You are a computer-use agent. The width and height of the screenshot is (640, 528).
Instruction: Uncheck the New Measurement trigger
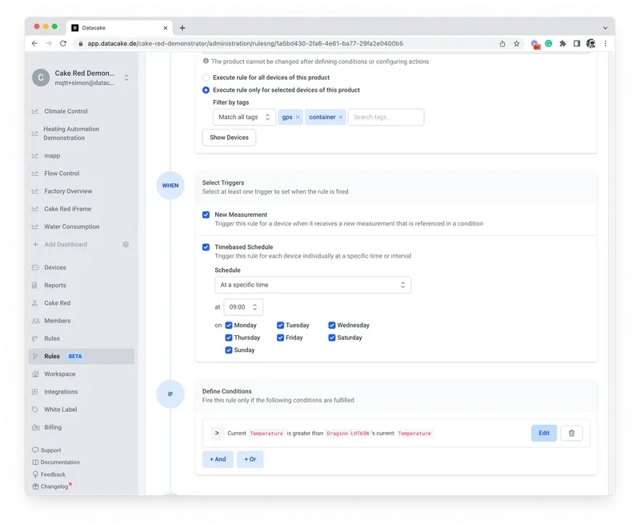(x=206, y=214)
